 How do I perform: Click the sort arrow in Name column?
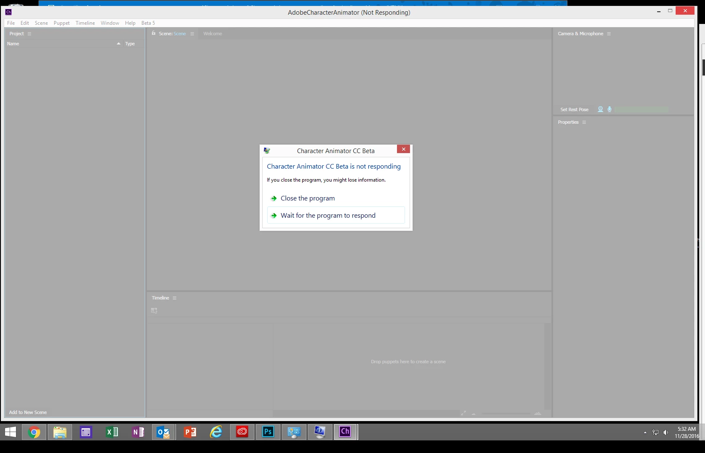(x=119, y=44)
